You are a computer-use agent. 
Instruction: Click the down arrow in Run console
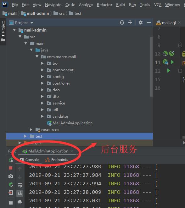pos(20,177)
